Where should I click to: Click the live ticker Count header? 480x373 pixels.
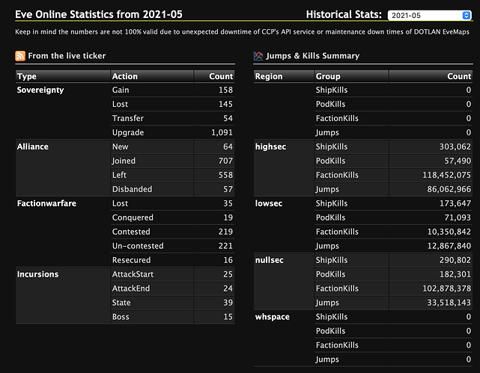(214, 76)
